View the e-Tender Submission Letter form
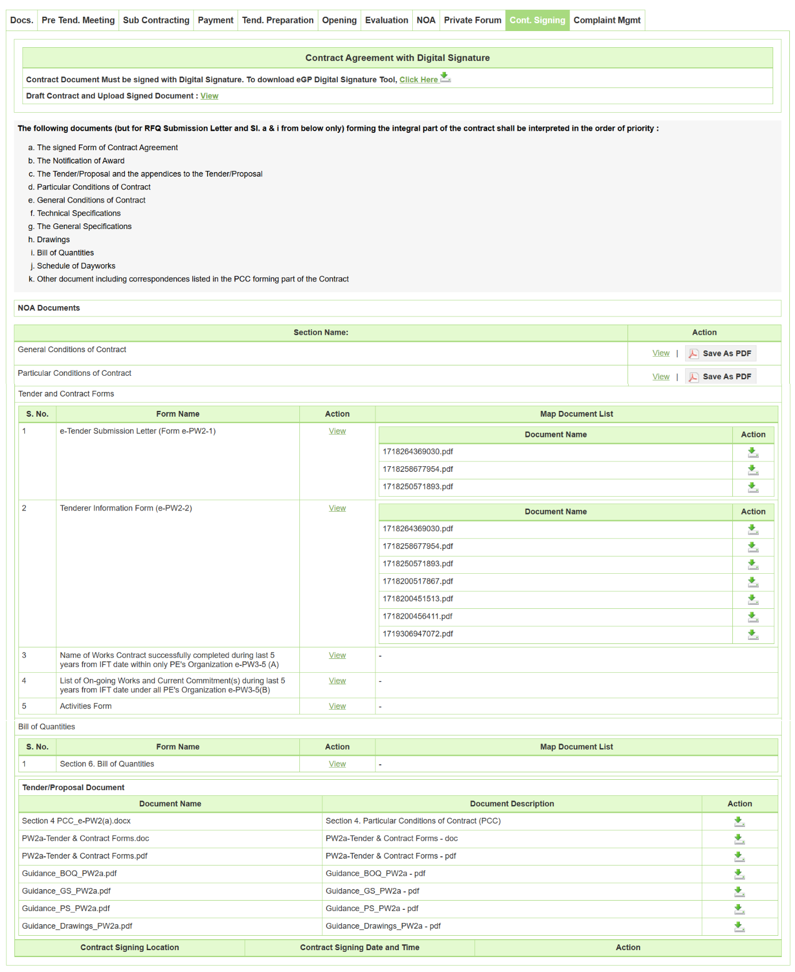The image size is (795, 972). click(x=337, y=431)
